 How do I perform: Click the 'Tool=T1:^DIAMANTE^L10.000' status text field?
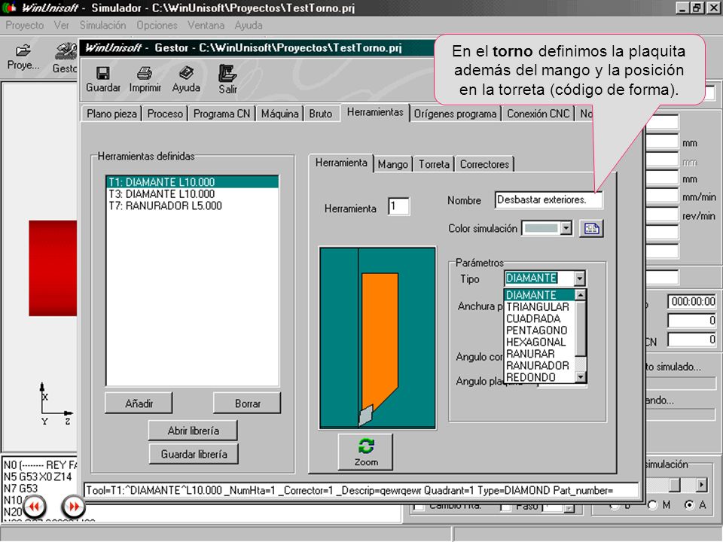point(361,490)
